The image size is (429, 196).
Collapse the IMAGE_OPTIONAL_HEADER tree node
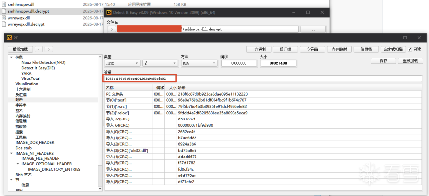tap(18, 164)
